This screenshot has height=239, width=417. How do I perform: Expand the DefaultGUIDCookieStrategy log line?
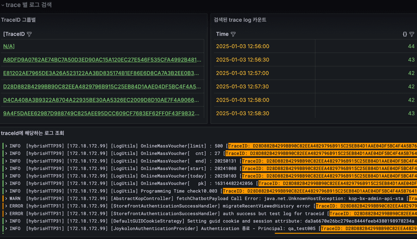6,221
